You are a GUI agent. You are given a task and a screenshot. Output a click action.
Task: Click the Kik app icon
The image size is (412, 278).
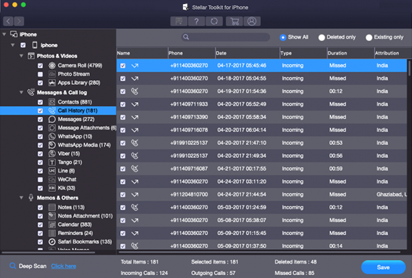pos(52,188)
